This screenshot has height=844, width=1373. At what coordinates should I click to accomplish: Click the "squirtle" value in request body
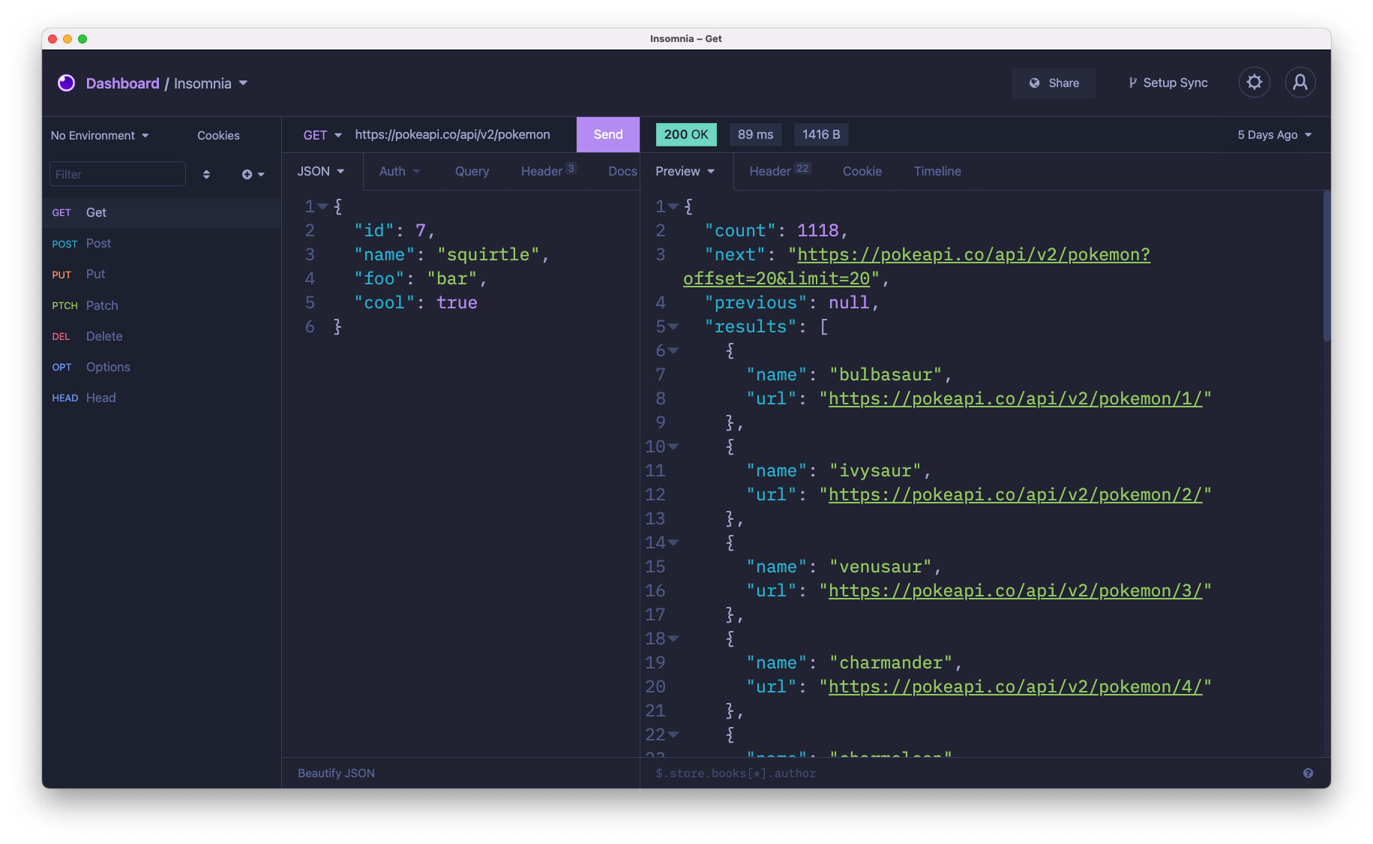pyautogui.click(x=488, y=255)
